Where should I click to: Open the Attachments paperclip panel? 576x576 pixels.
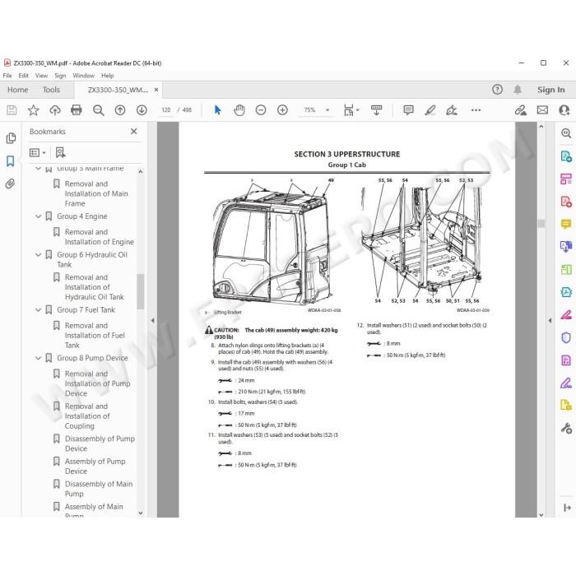(x=10, y=183)
